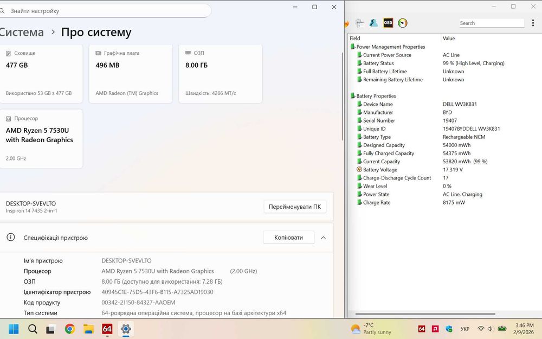
Task: Click the Settings search box 'Знайти настройку'
Action: pos(105,11)
